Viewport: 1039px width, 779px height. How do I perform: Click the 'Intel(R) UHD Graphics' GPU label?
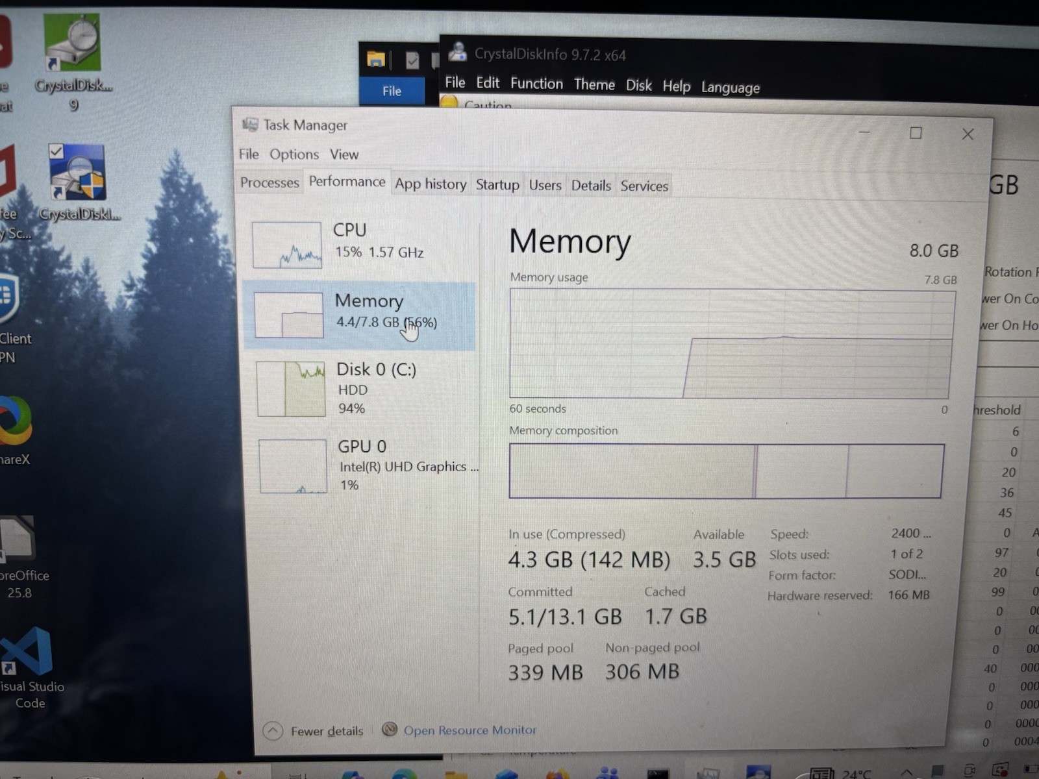[408, 466]
